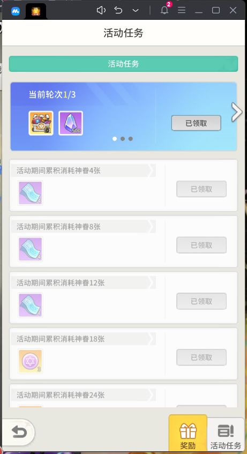
Task: Select the scroll ticket icon in 4张 task
Action: click(31, 193)
